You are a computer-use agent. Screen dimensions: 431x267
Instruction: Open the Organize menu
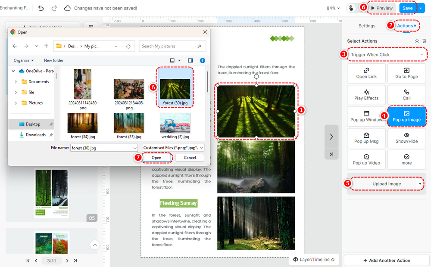point(24,60)
